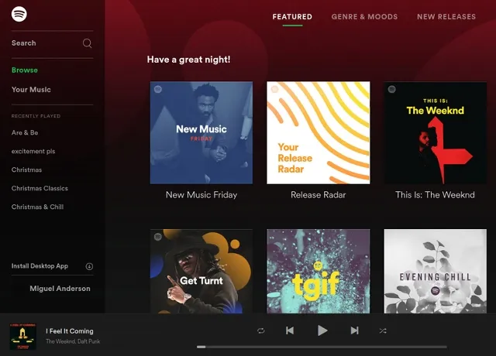Click the Install Desktop App download icon
Image resolution: width=496 pixels, height=356 pixels.
coord(89,266)
